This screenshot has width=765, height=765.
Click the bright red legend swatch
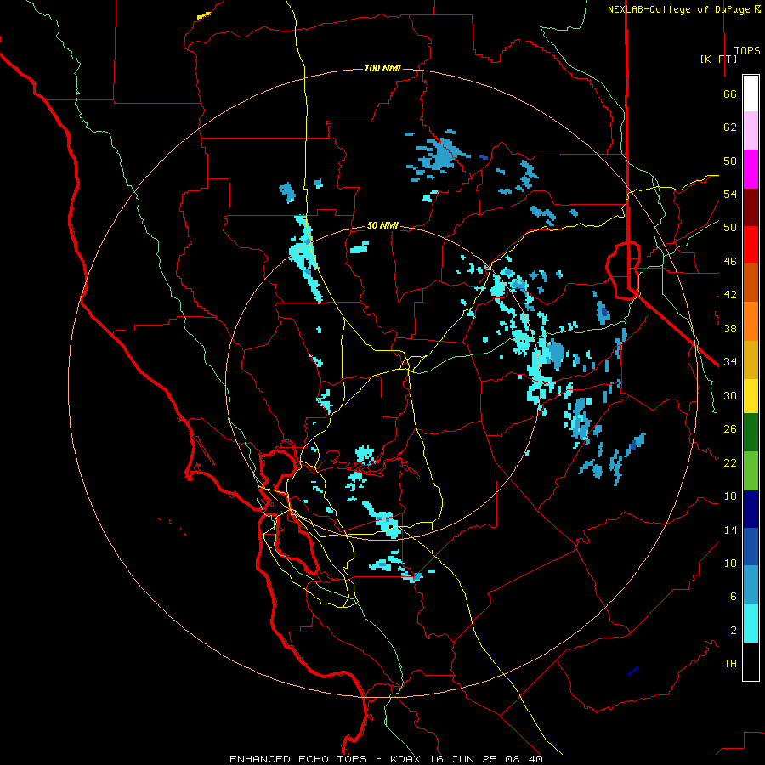coord(751,245)
